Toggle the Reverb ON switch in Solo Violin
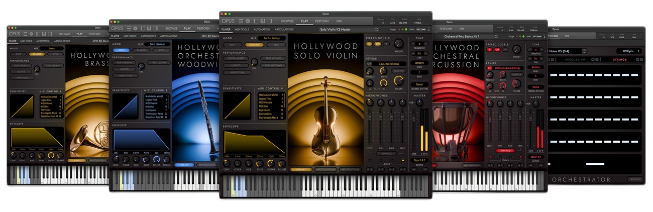653x212 pixels. click(369, 64)
